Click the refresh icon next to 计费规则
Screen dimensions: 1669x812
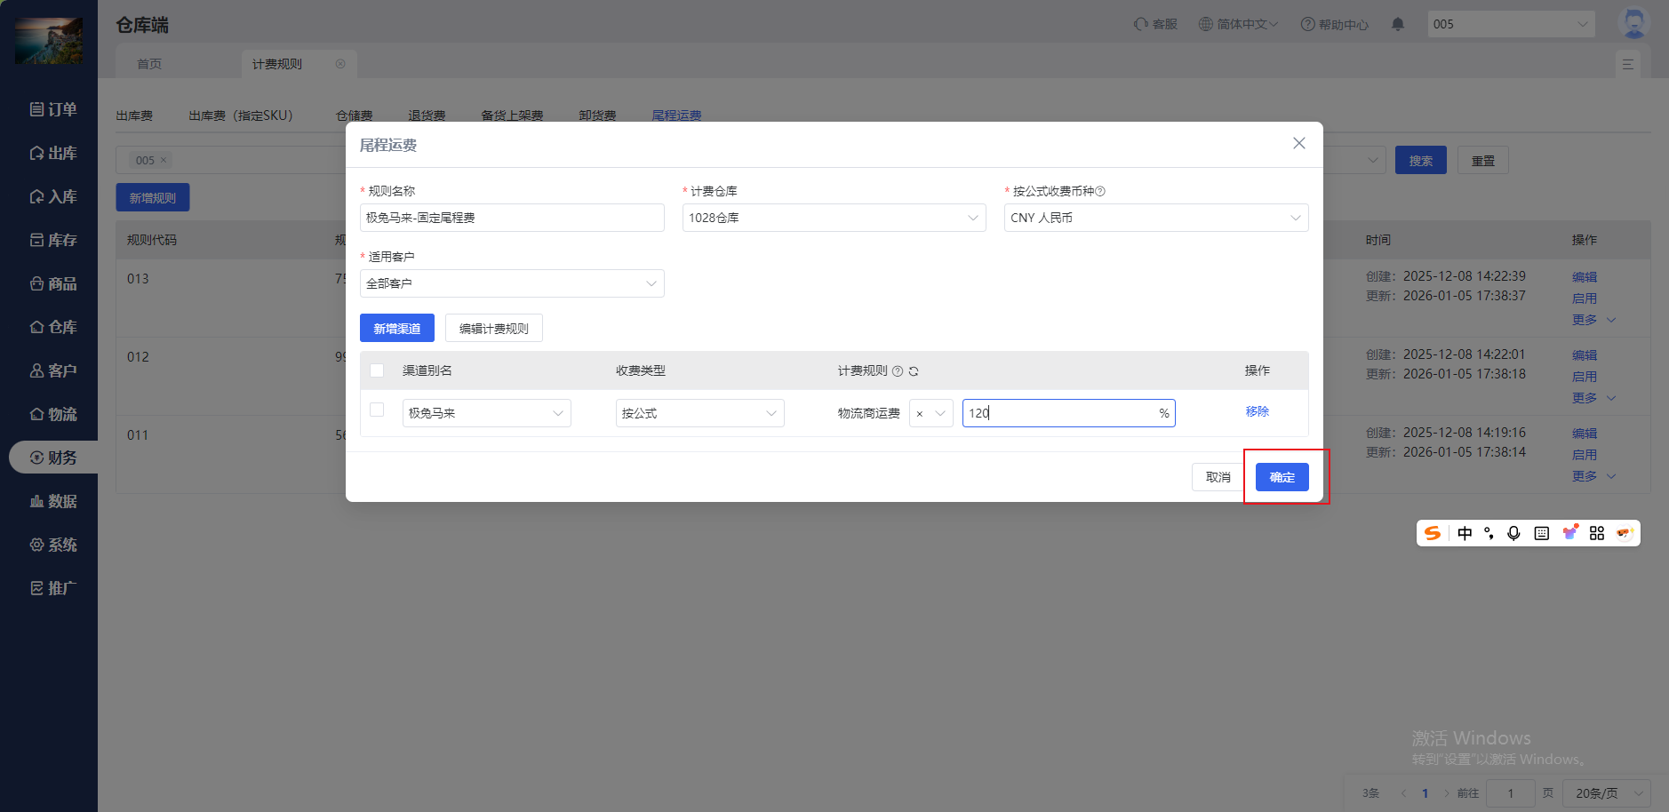click(x=915, y=370)
